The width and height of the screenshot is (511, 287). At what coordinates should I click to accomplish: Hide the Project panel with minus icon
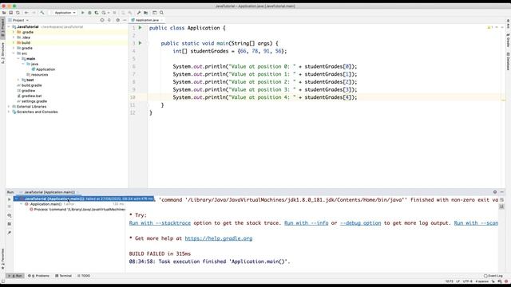125,20
